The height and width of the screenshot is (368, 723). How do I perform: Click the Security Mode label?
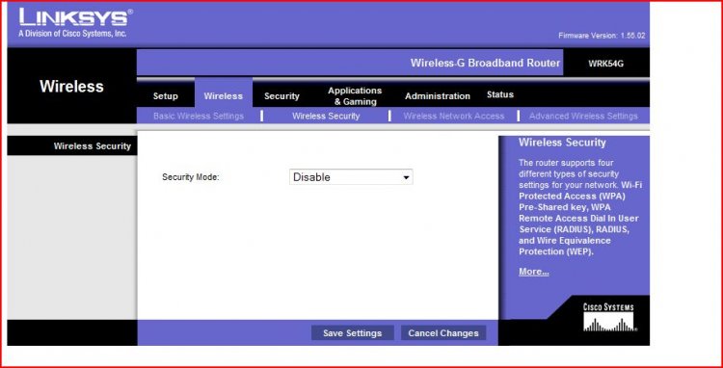pyautogui.click(x=191, y=177)
